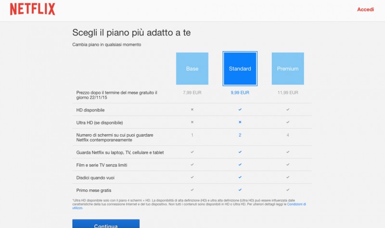The image size is (385, 228).
Task: Click the Film e serie TV senza limiti label
Action: 102,165
